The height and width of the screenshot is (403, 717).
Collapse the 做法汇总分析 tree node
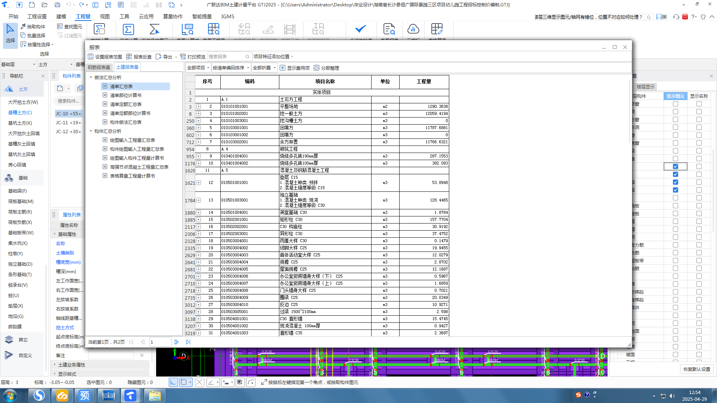91,78
